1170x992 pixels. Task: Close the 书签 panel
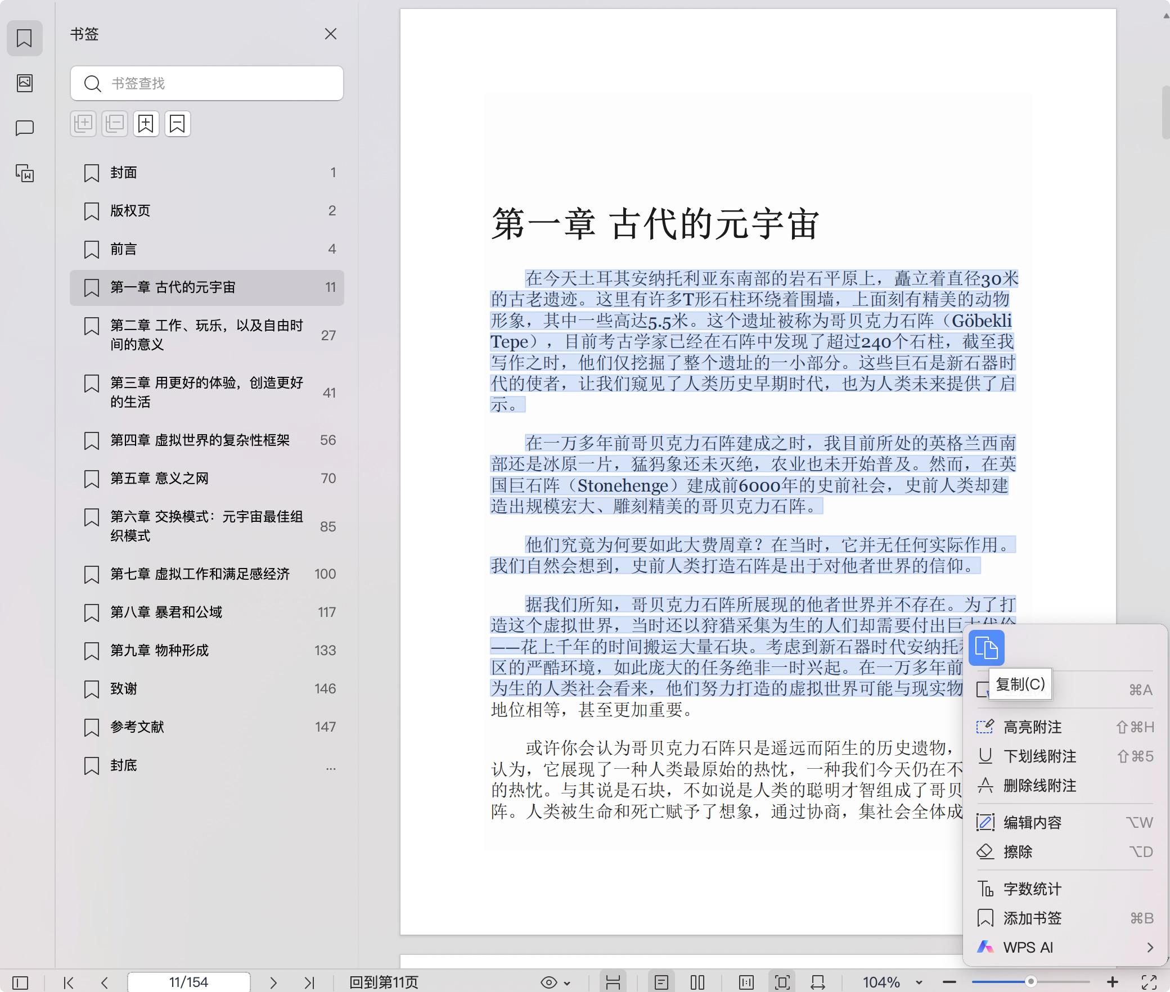331,34
